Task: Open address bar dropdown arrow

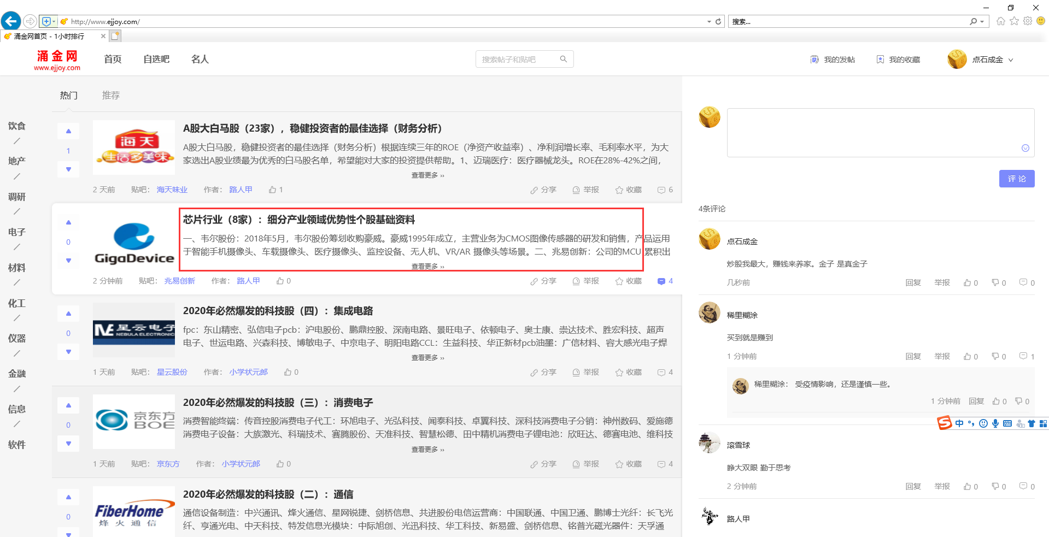Action: [709, 21]
